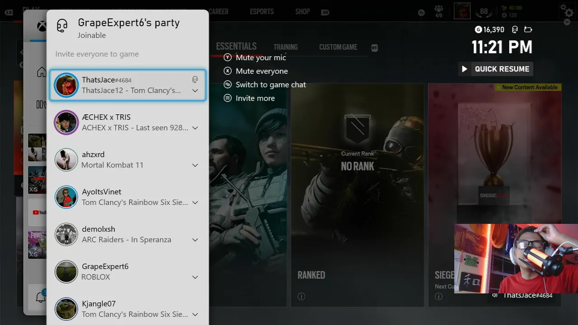Screen dimensions: 578x325
Task: Open the settings gears icon in the game header
Action: (567, 10)
